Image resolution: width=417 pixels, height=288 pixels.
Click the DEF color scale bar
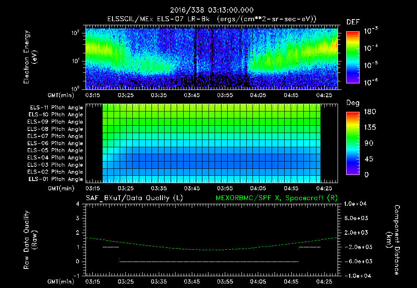point(353,57)
